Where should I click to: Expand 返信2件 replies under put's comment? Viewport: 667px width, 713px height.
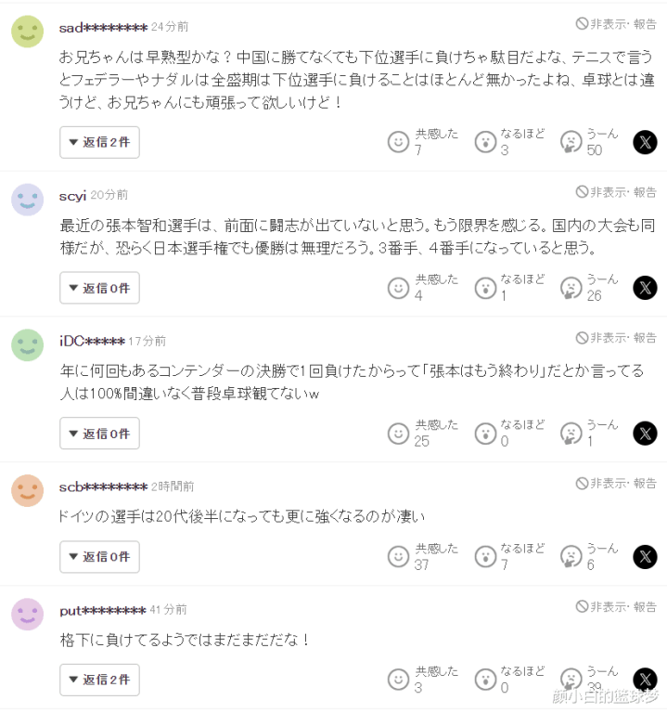[99, 681]
